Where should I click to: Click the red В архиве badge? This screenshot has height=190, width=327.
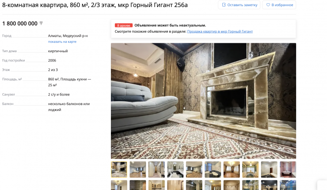(x=124, y=26)
